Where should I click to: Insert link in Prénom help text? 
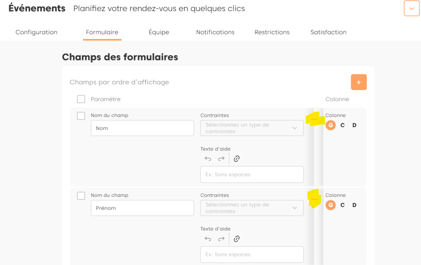[x=236, y=239]
